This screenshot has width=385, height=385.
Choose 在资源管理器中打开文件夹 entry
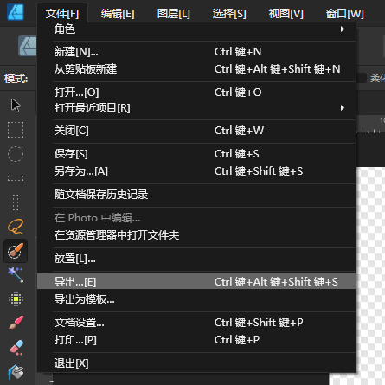[x=196, y=235]
